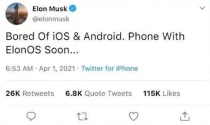Click the 115K count number

pyautogui.click(x=152, y=93)
